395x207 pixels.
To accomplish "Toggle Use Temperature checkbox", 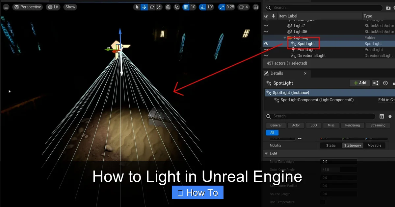I will pos(323,202).
